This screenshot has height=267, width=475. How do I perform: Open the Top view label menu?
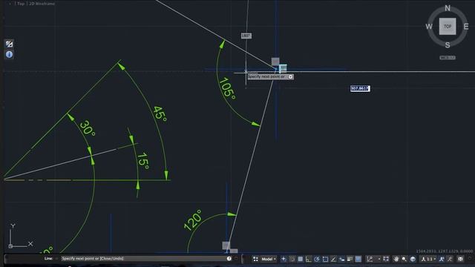[21, 4]
